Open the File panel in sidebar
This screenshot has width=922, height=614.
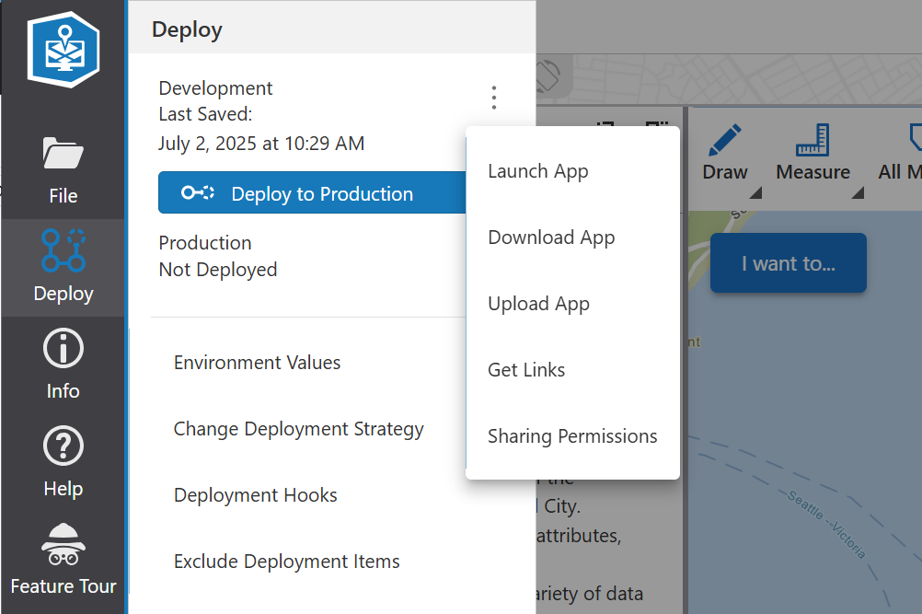tap(63, 169)
